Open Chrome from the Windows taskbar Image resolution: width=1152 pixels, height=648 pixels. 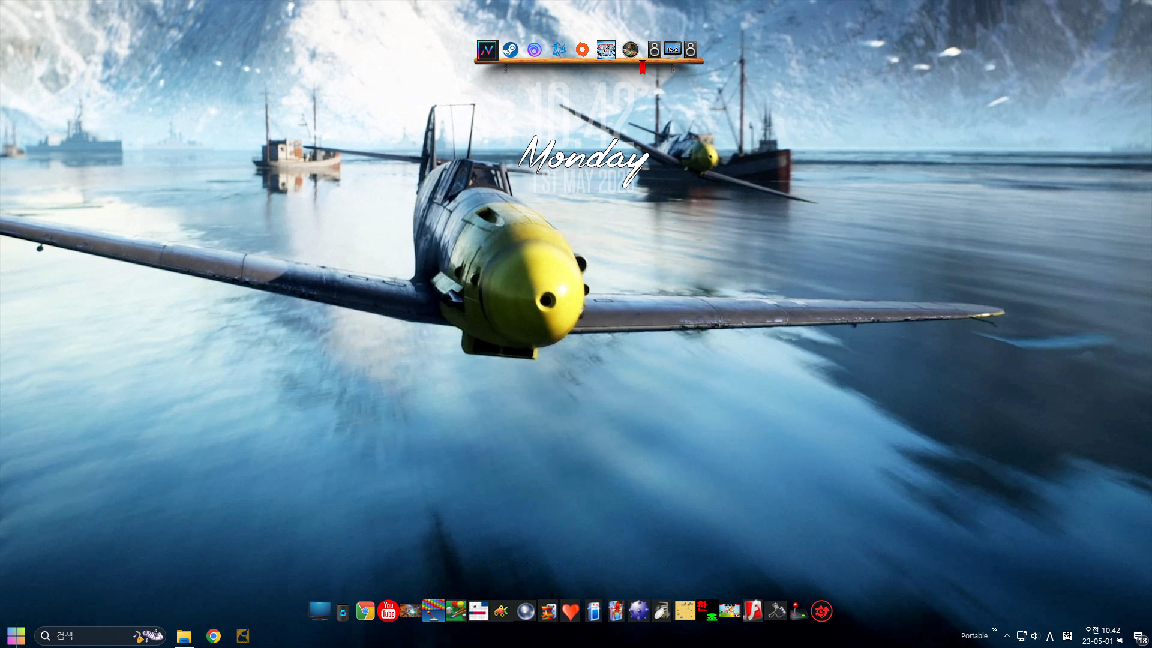(214, 636)
